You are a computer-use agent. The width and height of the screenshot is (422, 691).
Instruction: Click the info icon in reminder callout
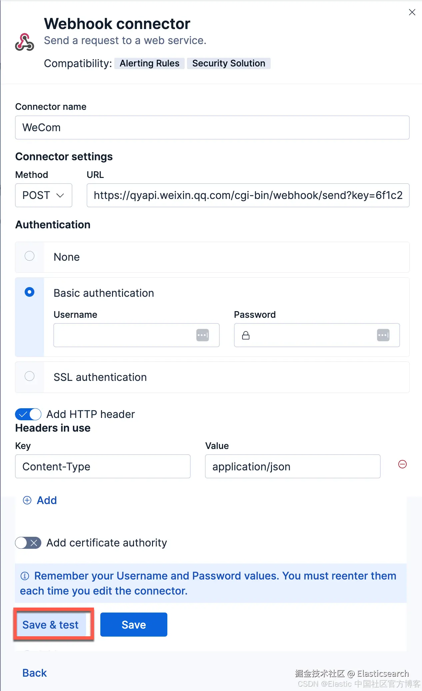click(25, 576)
